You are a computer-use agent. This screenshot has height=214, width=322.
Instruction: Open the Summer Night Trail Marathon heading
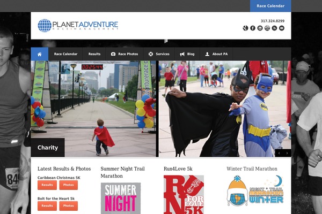tap(122, 172)
